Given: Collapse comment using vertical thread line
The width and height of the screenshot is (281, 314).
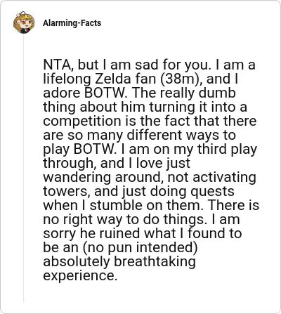Looking at the screenshot, I should (23, 167).
